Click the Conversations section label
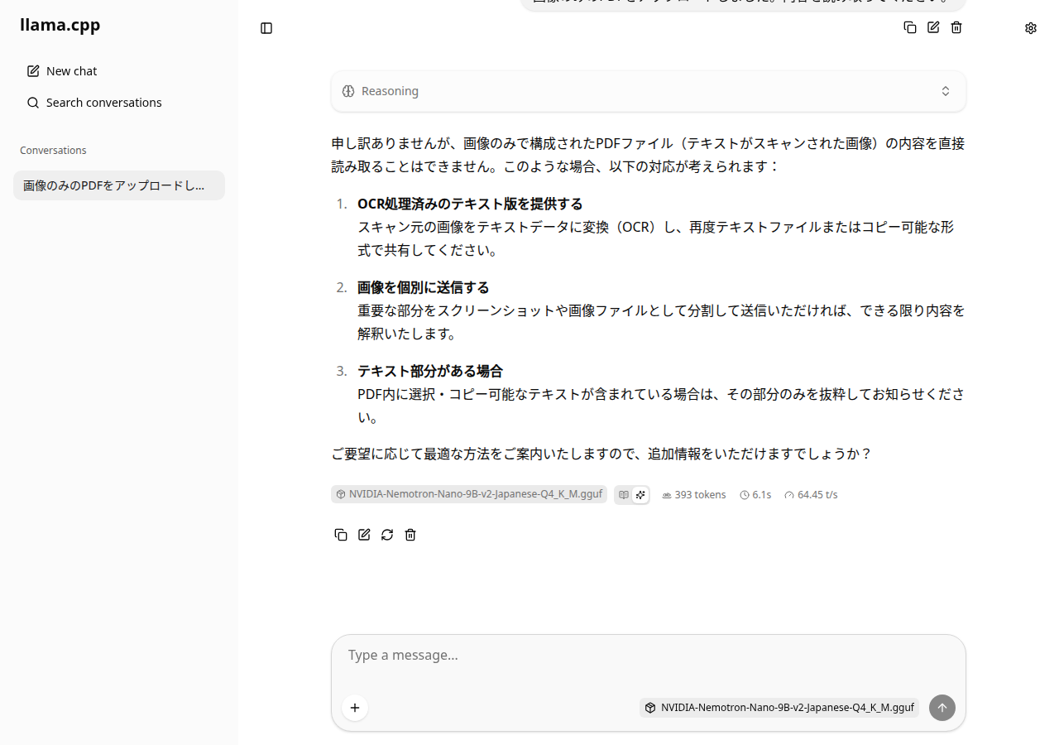This screenshot has height=745, width=1059. [53, 151]
